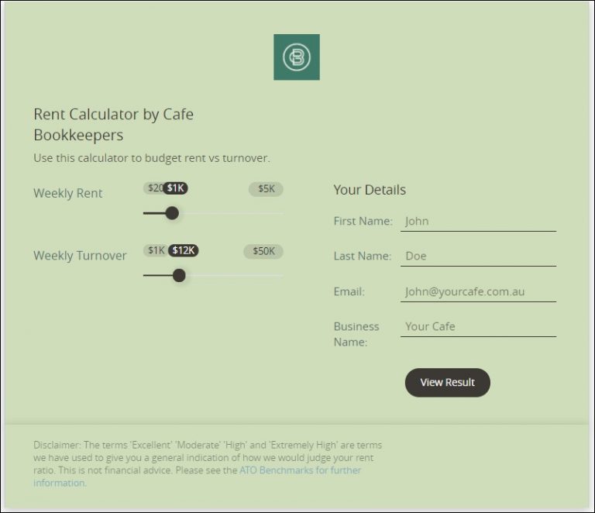Click the "Your Details" heading
Screen dimensions: 595x513
[370, 190]
